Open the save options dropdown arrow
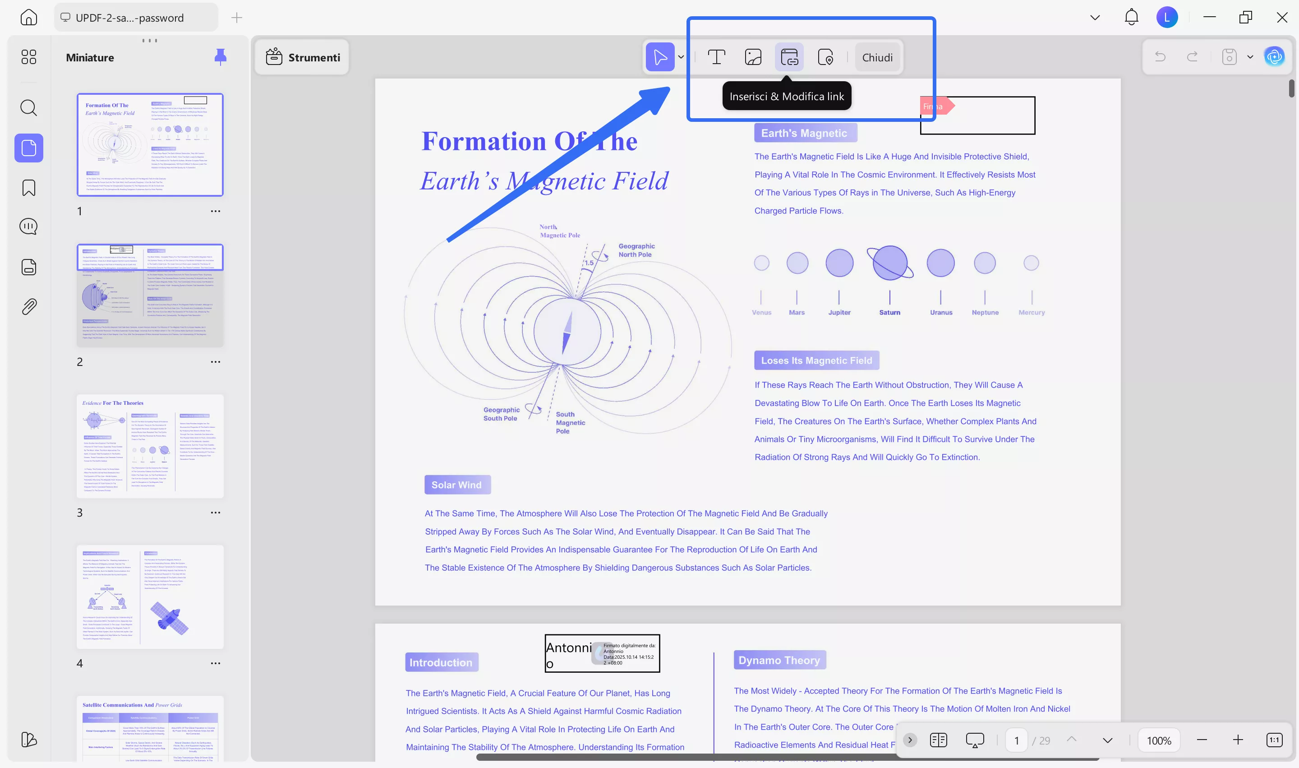Screen dimensions: 1299x768 click(x=1250, y=57)
